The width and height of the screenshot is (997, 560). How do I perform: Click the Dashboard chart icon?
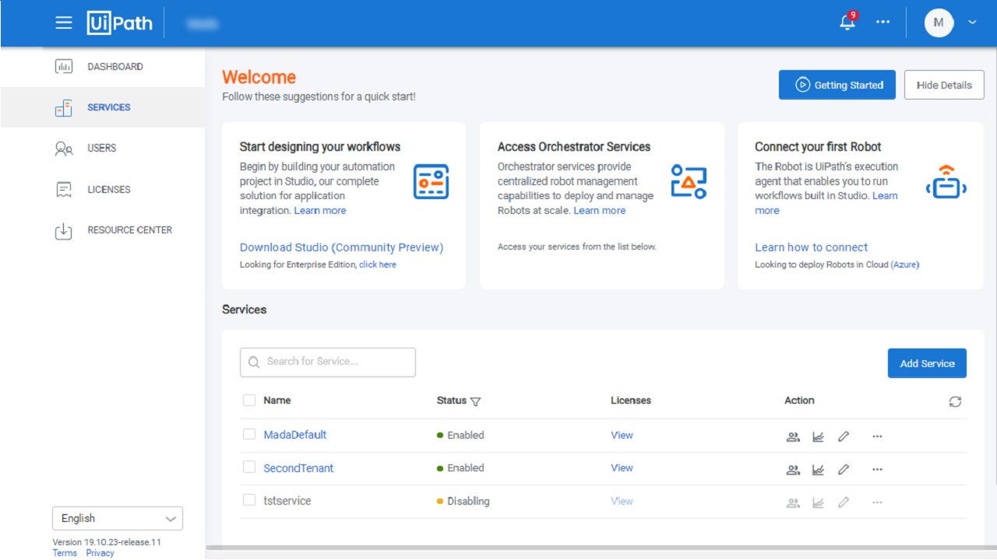[64, 67]
